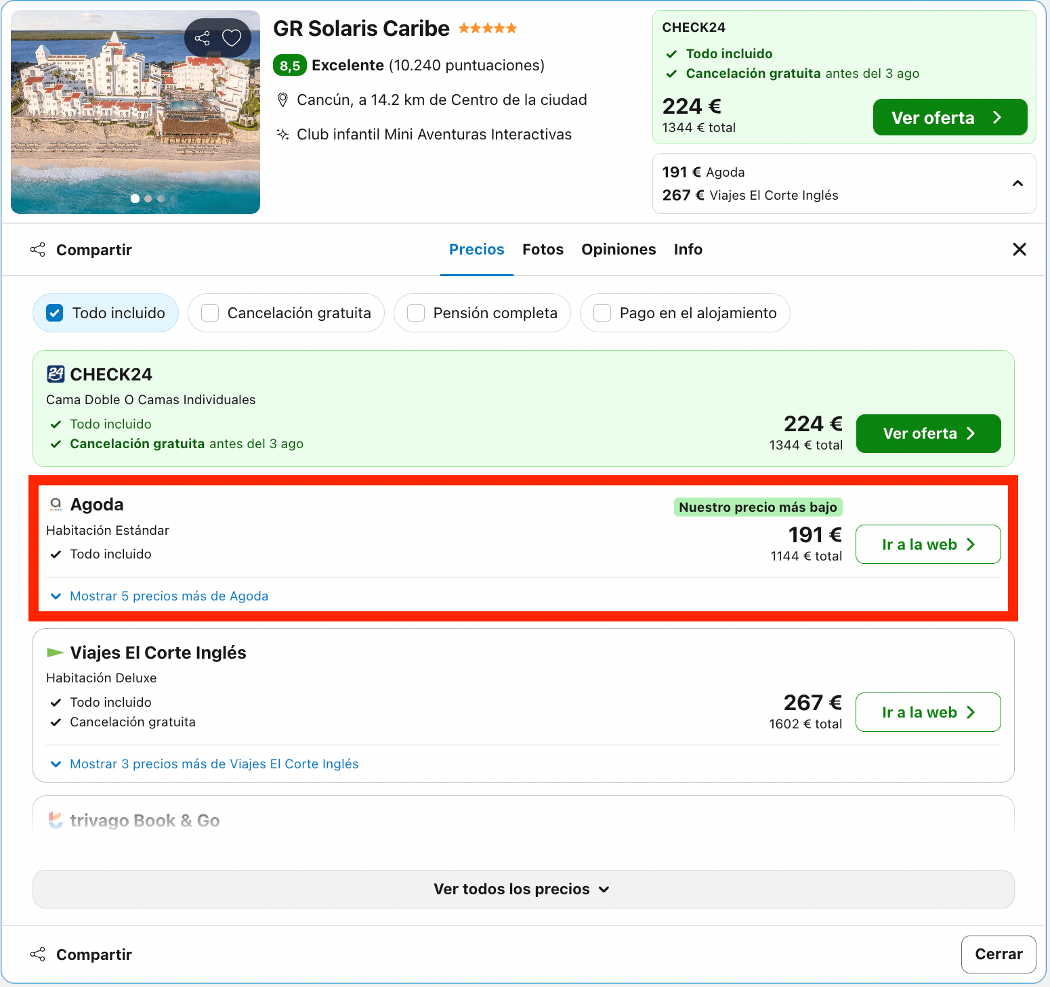
Task: Click the sparkle icon beside Club infantil
Action: click(x=283, y=134)
